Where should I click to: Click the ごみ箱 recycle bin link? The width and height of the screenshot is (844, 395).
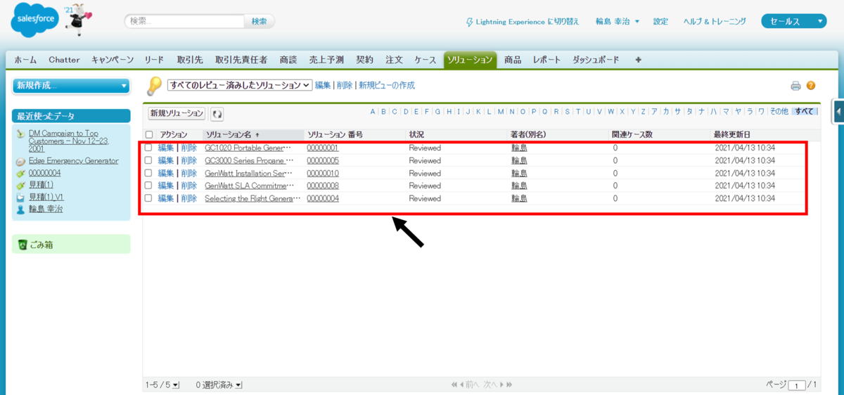[41, 245]
